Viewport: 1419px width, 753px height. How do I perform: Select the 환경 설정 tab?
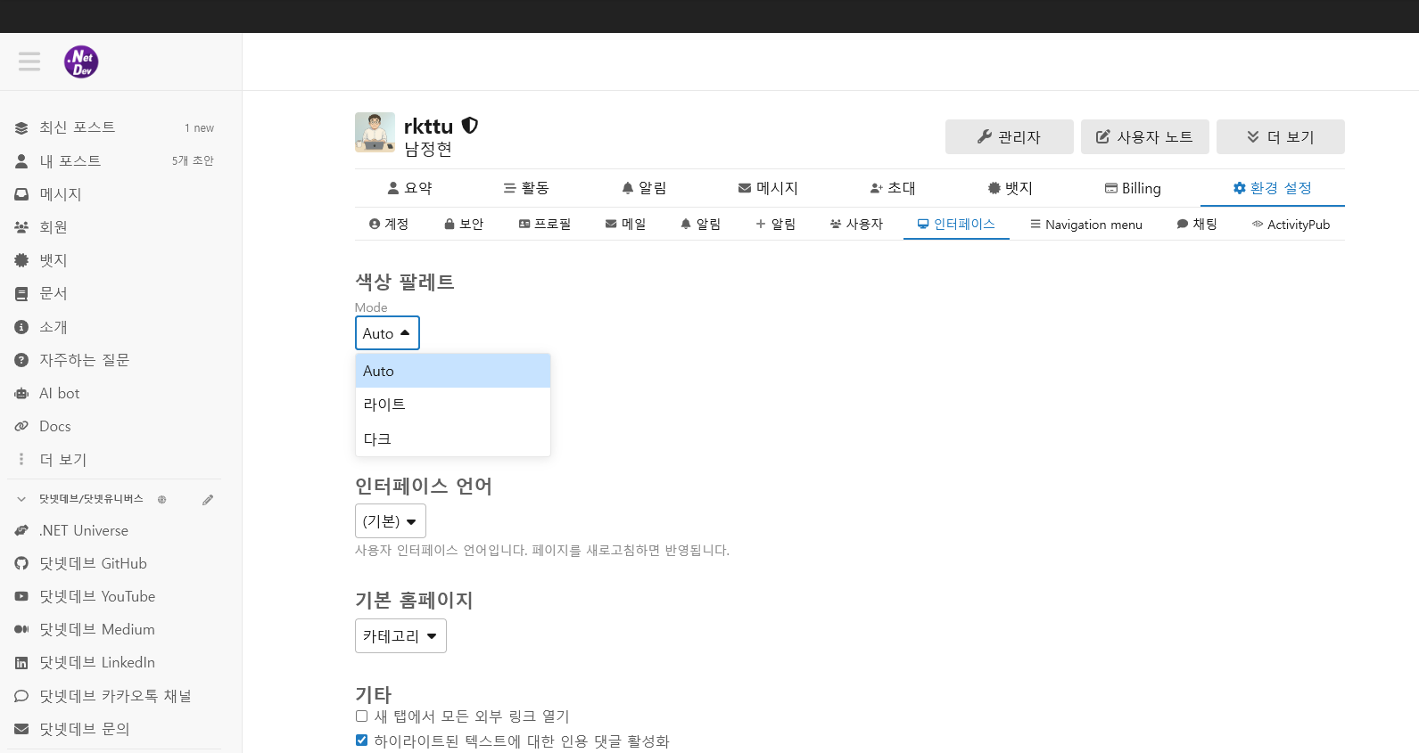(x=1273, y=188)
